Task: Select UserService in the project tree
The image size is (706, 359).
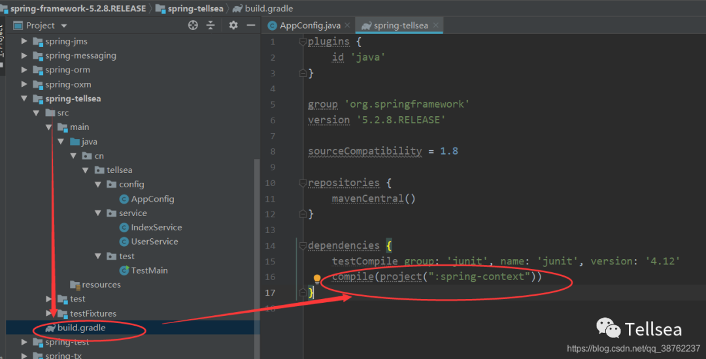Action: (x=154, y=242)
